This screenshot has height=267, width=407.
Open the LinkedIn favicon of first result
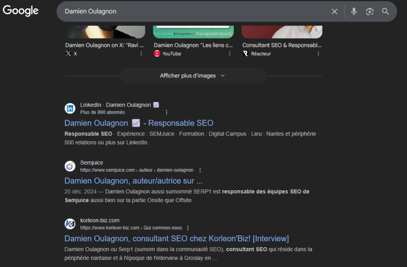(x=70, y=108)
